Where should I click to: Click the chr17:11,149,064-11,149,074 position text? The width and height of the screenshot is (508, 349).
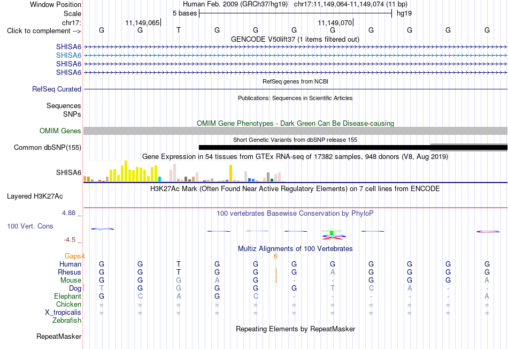point(351,4)
